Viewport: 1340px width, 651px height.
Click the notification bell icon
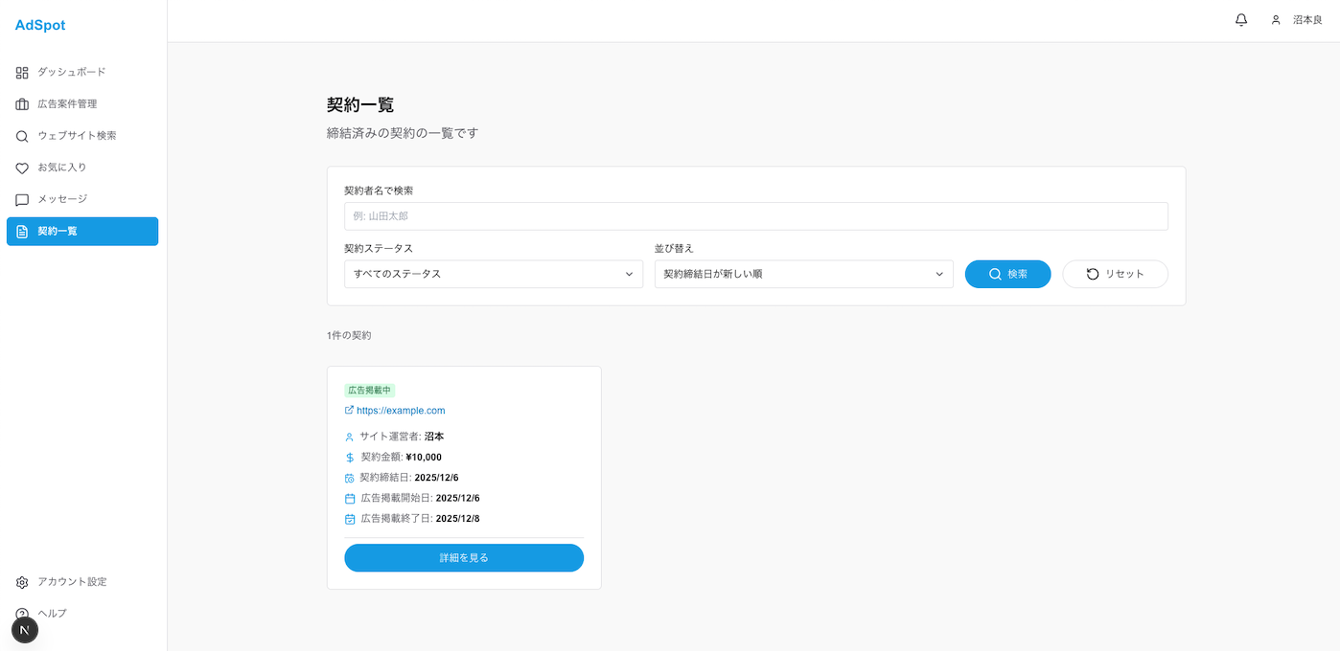pos(1240,19)
